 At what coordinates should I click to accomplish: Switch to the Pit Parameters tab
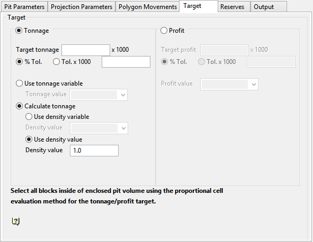24,7
